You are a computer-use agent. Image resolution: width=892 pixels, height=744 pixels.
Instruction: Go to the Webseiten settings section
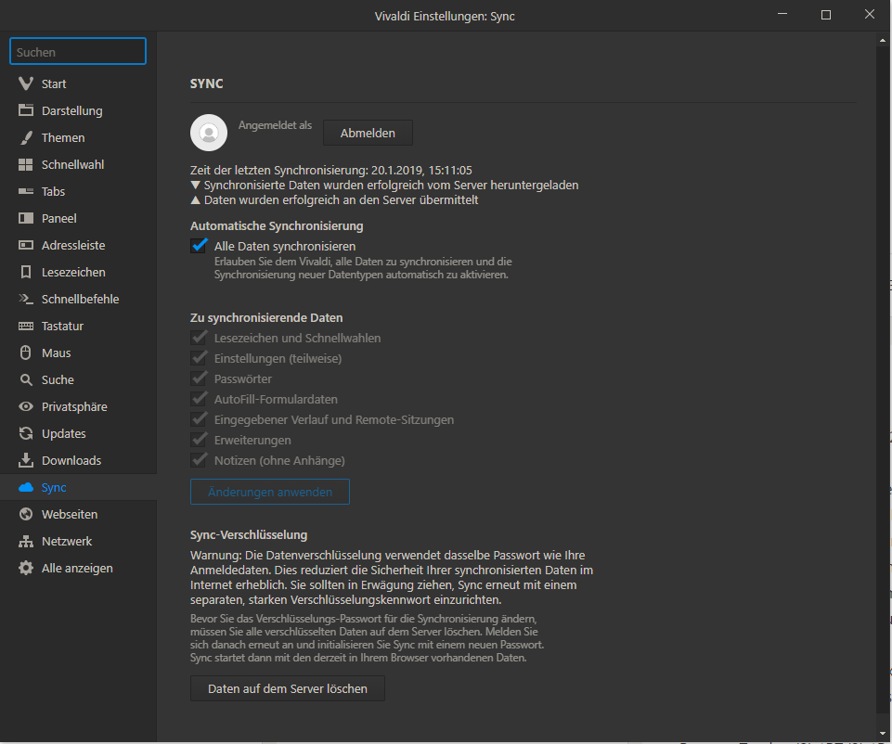click(69, 514)
